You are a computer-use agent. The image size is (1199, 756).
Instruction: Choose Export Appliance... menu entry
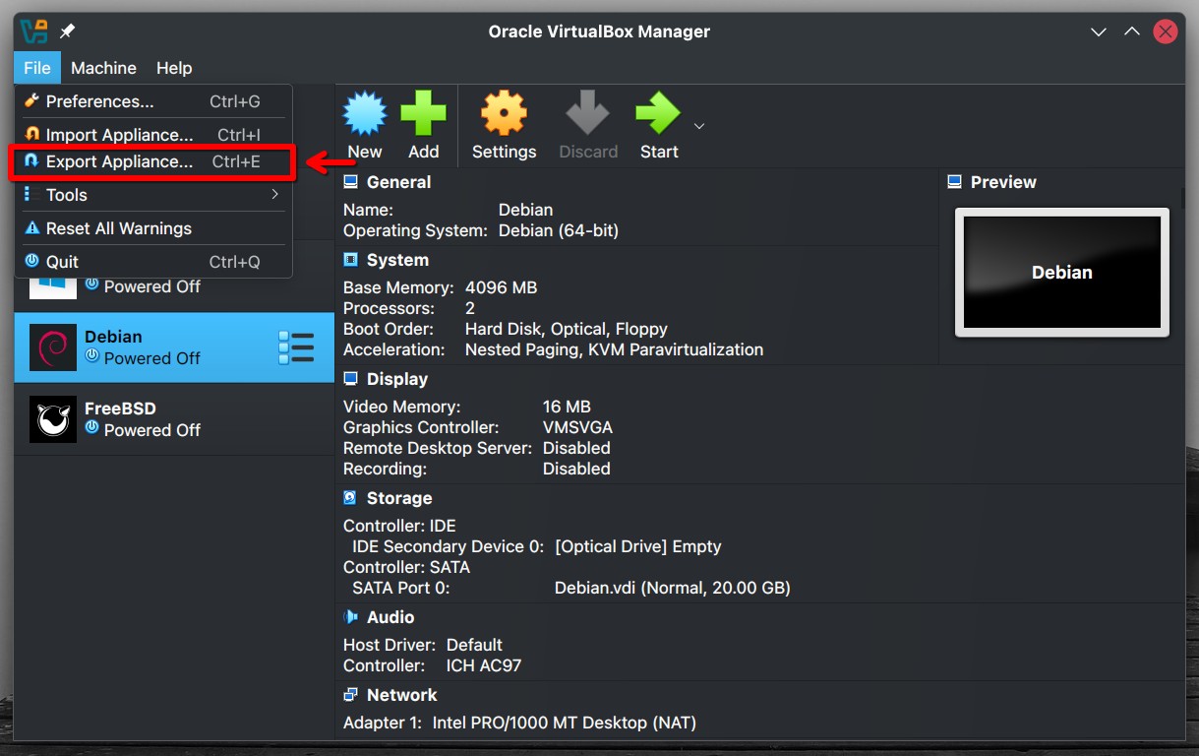pyautogui.click(x=153, y=161)
